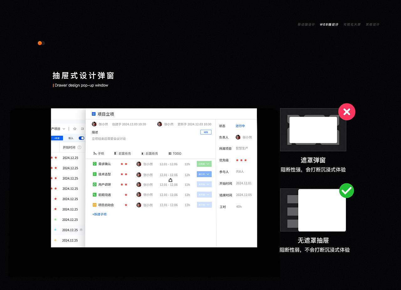This screenshot has width=401, height=290.
Task: Open 可视化大屏 in top navigation
Action: click(352, 24)
